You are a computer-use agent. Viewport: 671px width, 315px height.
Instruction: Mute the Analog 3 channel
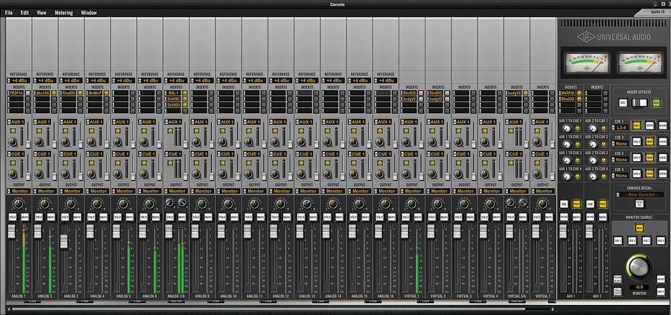pos(76,217)
